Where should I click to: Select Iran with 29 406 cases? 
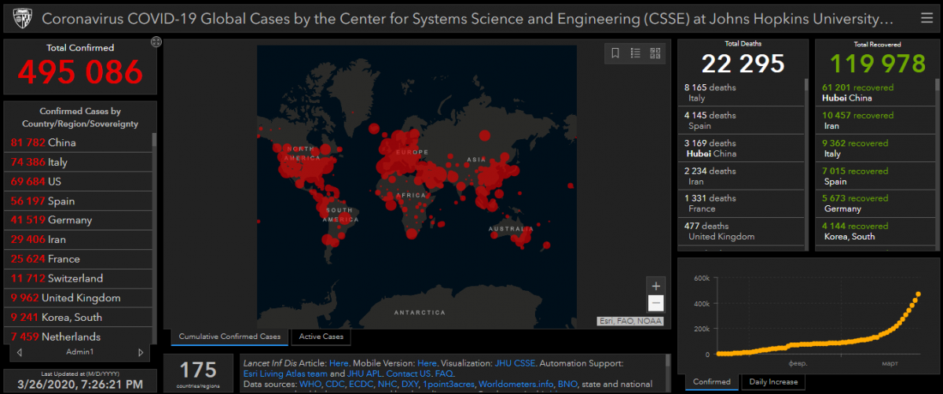(77, 239)
